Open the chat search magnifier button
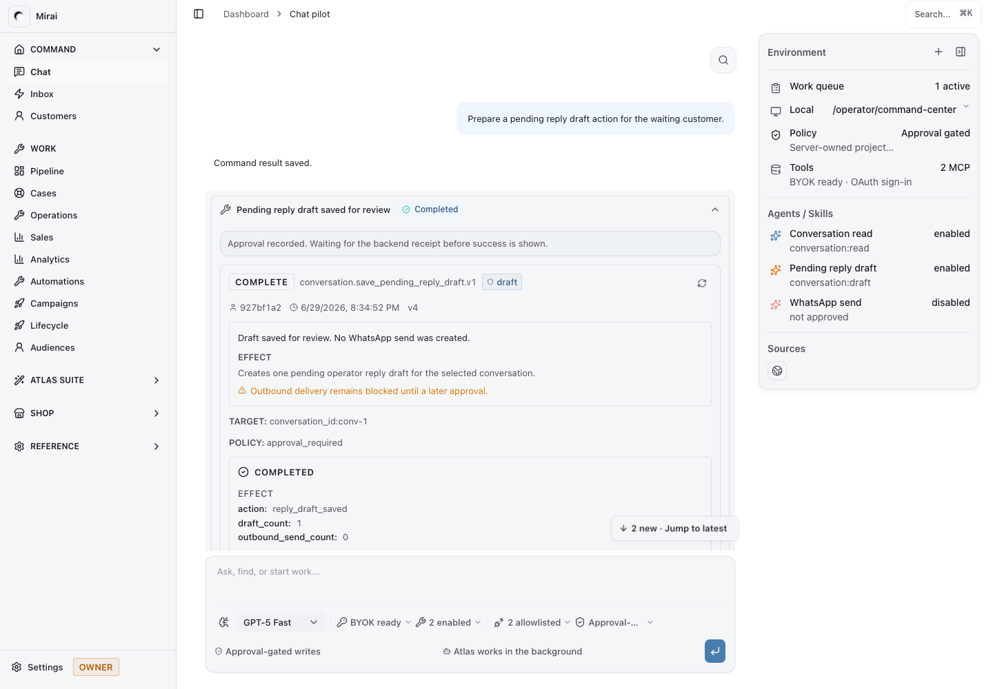 click(x=723, y=60)
